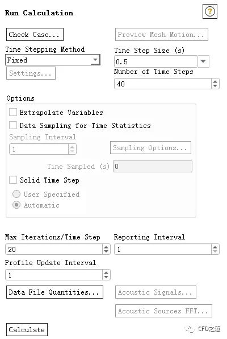
Task: Open the help question mark icon
Action: pyautogui.click(x=210, y=11)
